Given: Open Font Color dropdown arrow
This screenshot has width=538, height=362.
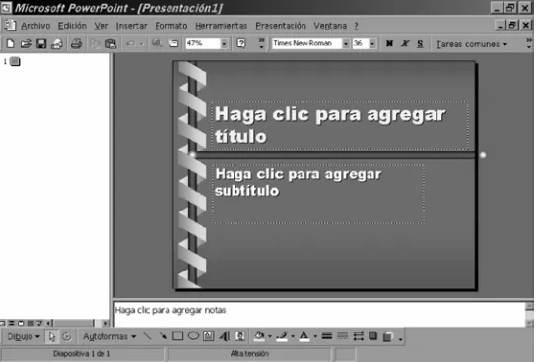Looking at the screenshot, I should click(315, 336).
